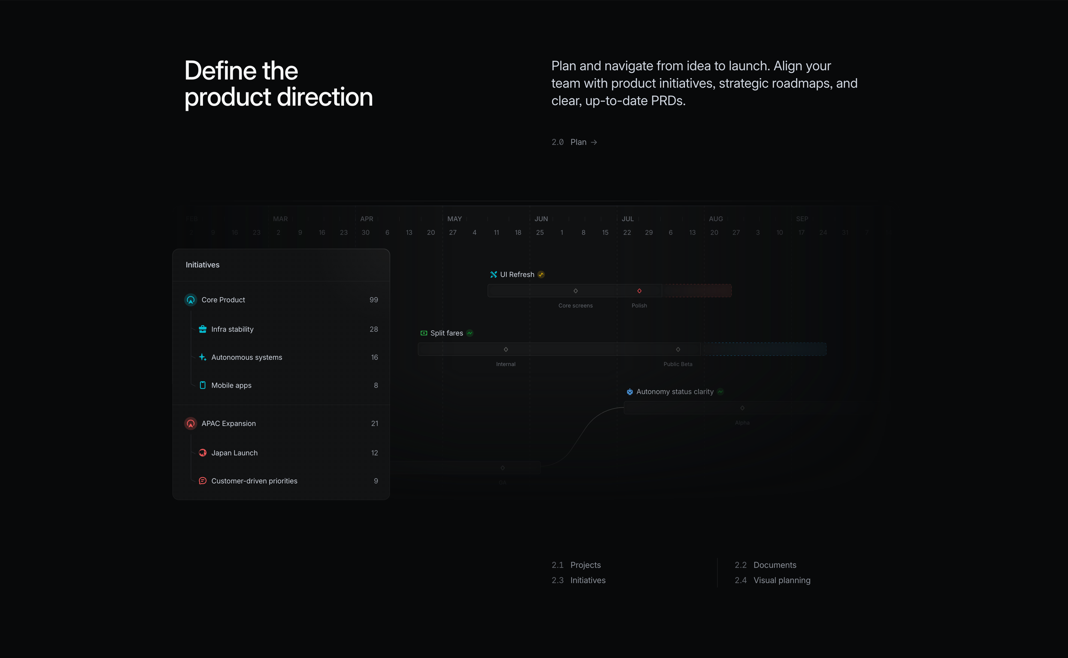Screen dimensions: 1068x658
Task: Open the 2.1 Projects link
Action: pyautogui.click(x=576, y=565)
